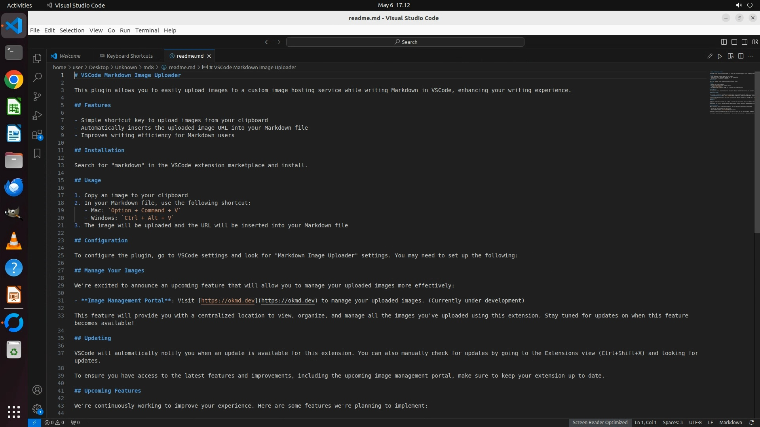
Task: Toggle the bottom Panel layout button
Action: tap(734, 42)
